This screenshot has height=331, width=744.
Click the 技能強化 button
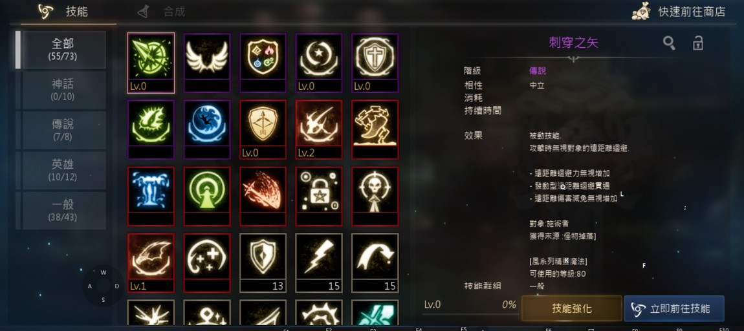point(572,308)
